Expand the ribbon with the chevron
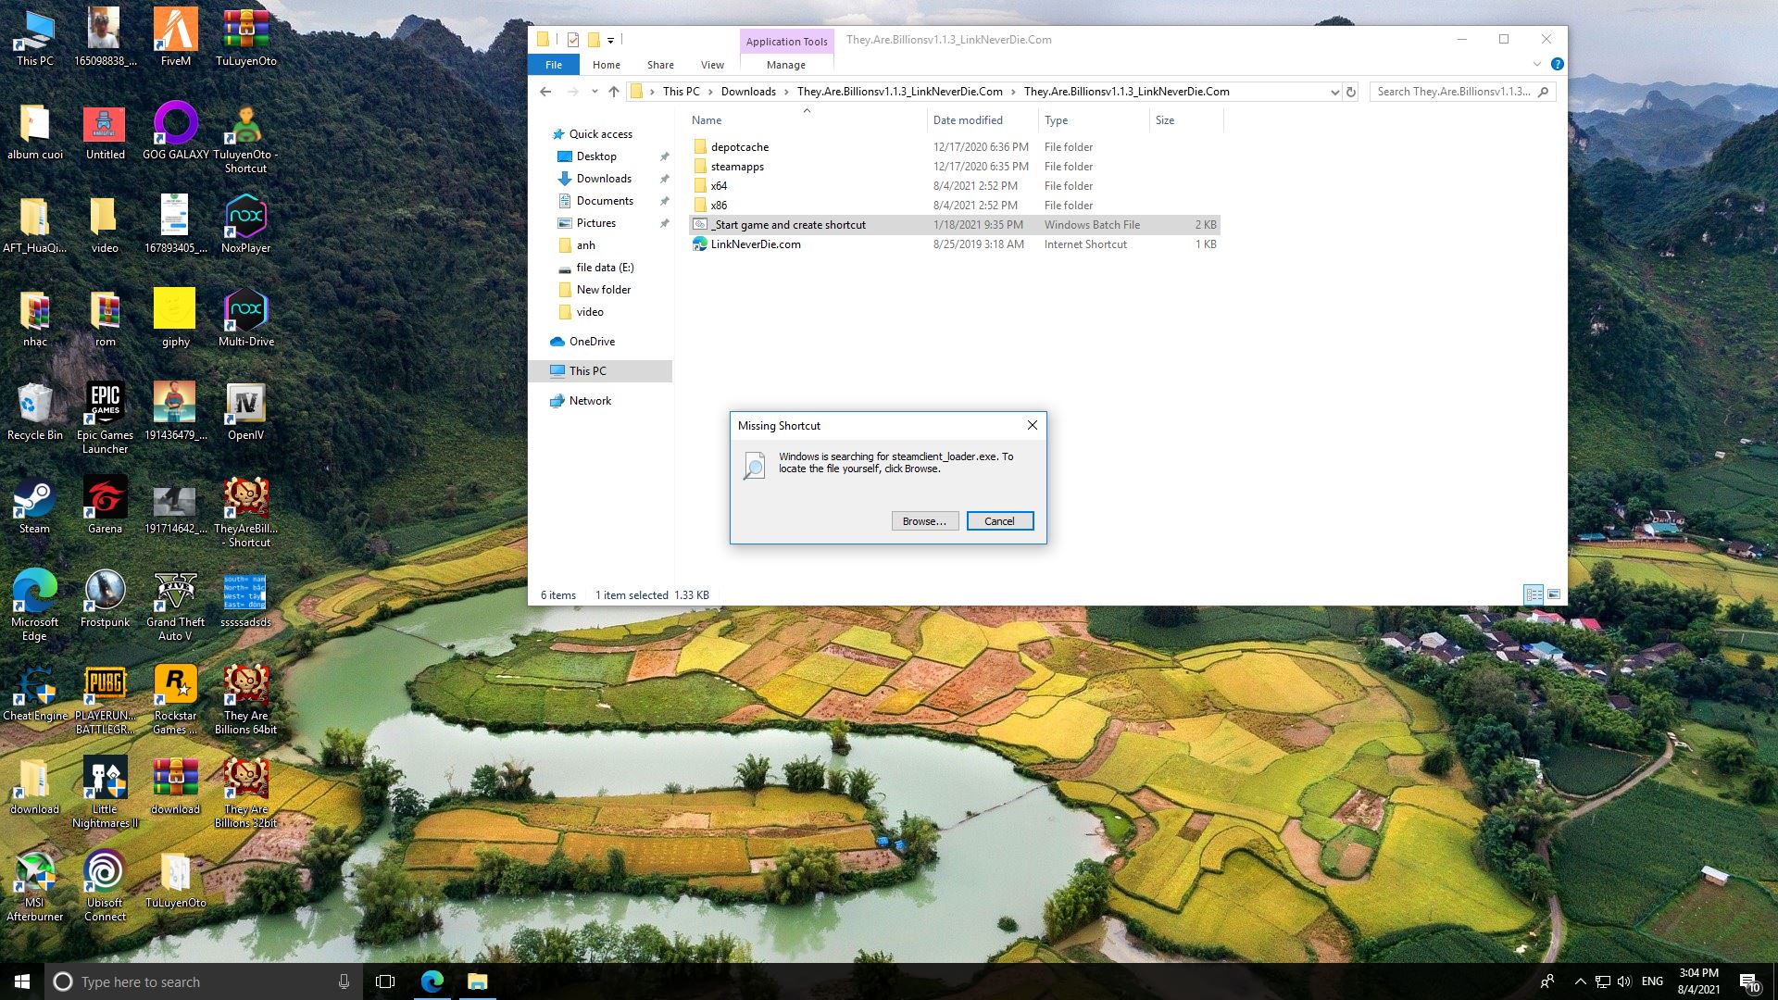This screenshot has height=1000, width=1778. click(1536, 65)
